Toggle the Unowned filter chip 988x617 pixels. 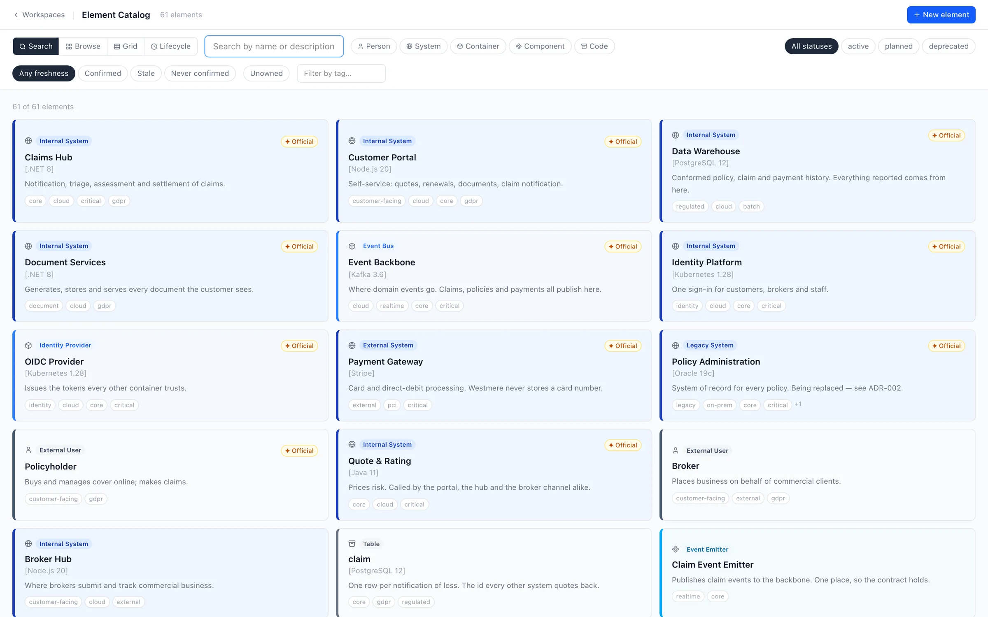tap(266, 73)
